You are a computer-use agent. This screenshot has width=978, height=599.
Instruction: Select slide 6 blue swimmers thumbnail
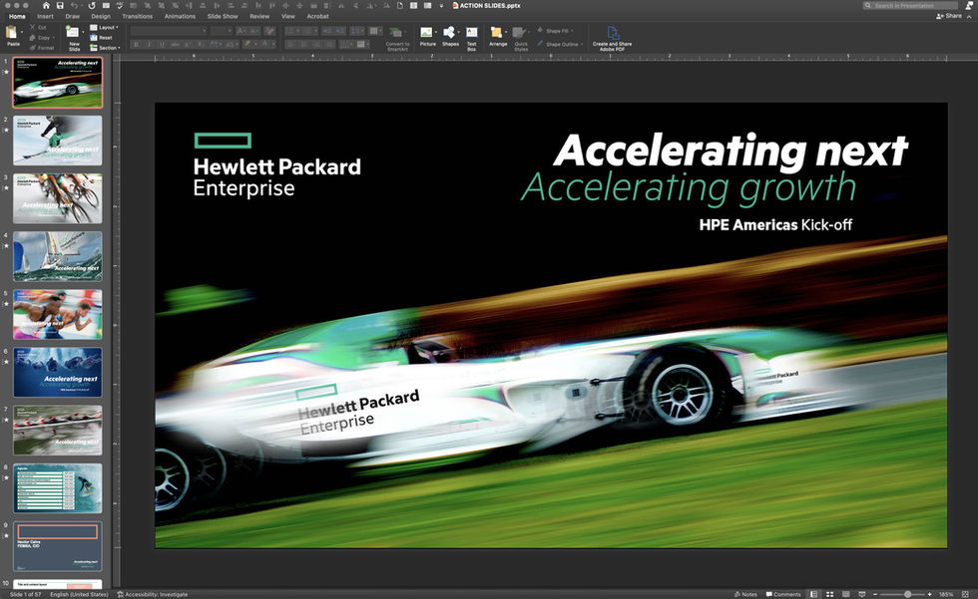tap(58, 372)
